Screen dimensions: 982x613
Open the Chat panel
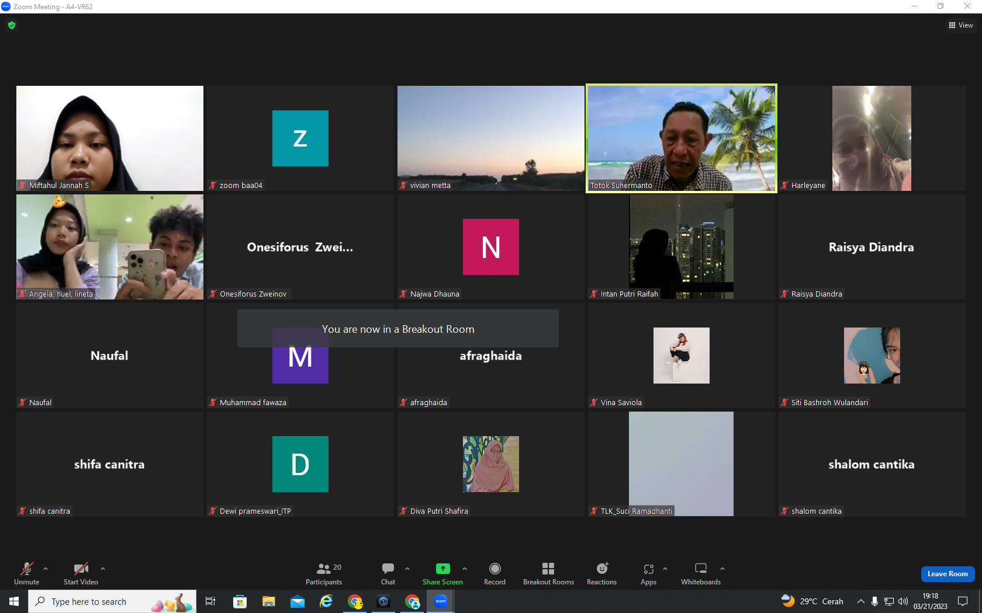388,574
